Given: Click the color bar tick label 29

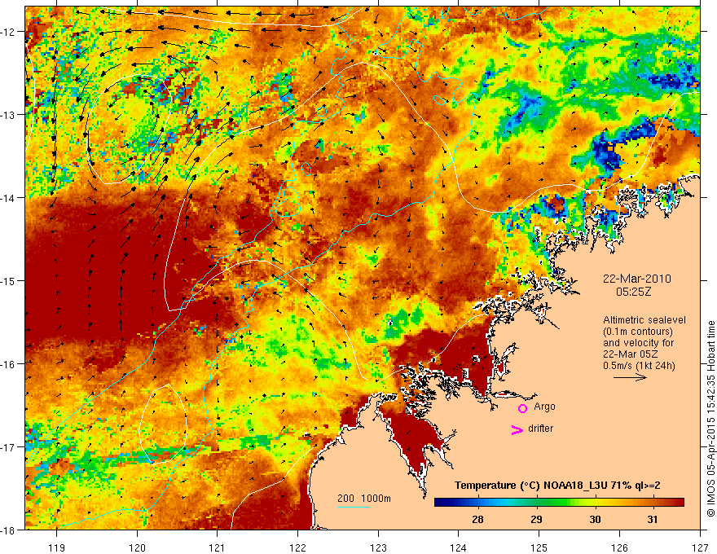Looking at the screenshot, I should pos(536,520).
